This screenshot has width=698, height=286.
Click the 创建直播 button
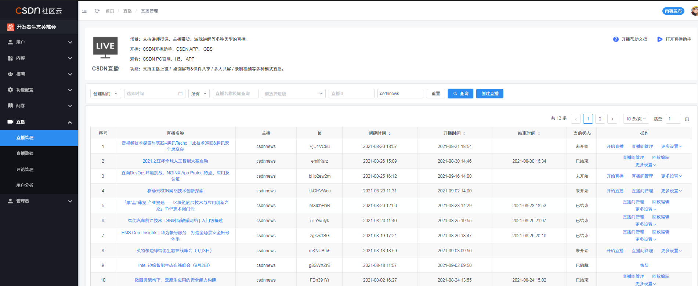pos(490,94)
